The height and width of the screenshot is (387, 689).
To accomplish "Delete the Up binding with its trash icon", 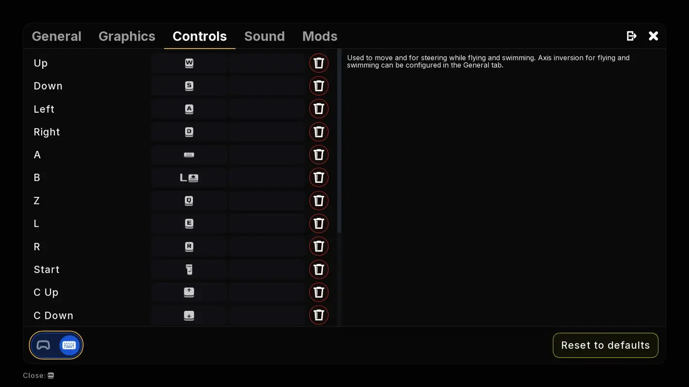I will click(x=319, y=62).
